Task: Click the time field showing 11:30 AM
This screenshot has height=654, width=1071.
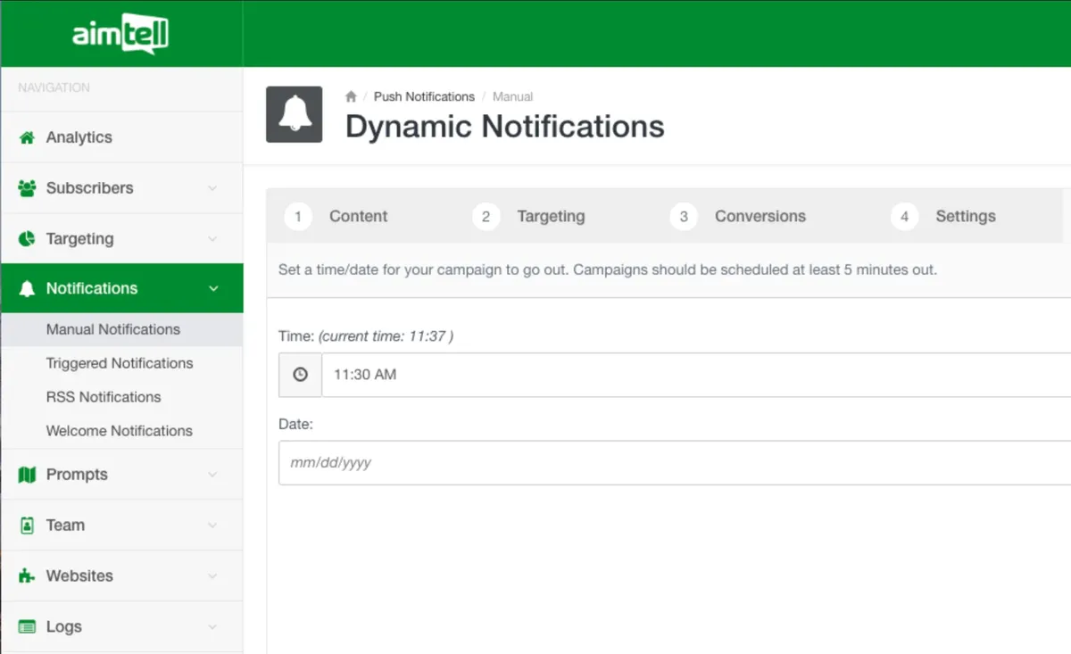Action: coord(696,375)
